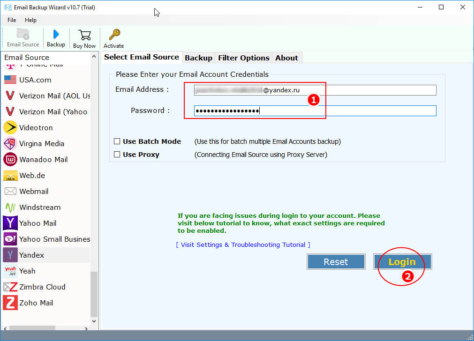Open the Filter Options tab

click(x=244, y=58)
